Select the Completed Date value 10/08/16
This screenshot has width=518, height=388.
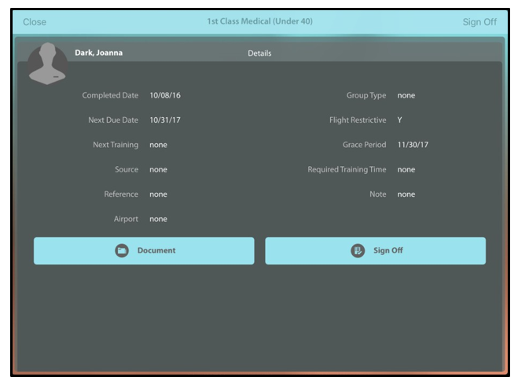(165, 96)
